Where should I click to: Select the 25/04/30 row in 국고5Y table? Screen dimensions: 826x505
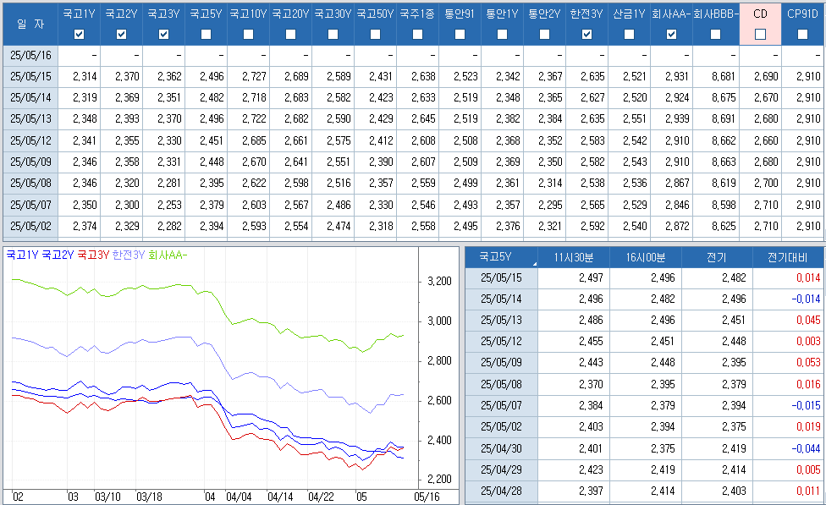tap(501, 448)
